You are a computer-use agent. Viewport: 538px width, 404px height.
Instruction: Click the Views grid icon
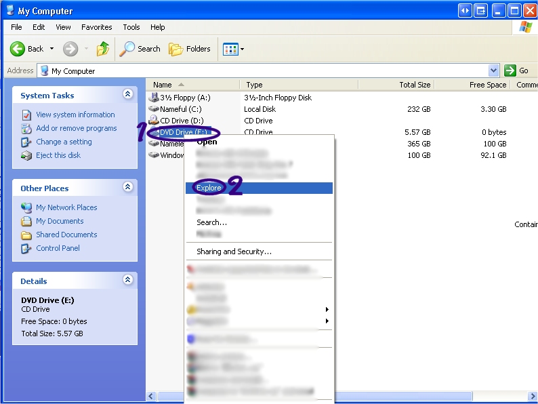pos(230,49)
